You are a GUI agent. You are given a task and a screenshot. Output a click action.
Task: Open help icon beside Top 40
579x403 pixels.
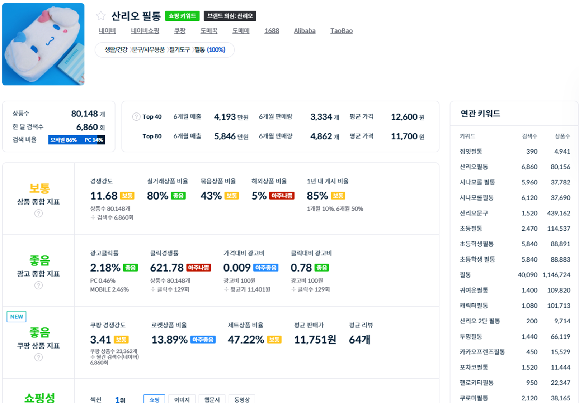pyautogui.click(x=136, y=117)
